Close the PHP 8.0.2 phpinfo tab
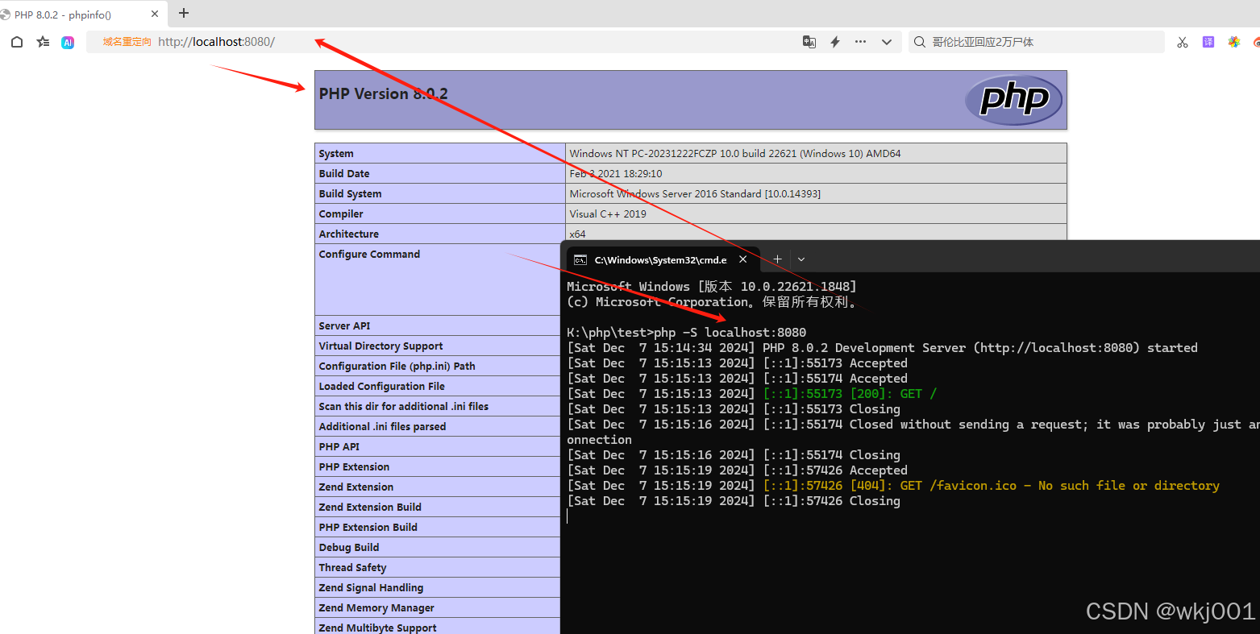 [x=155, y=14]
